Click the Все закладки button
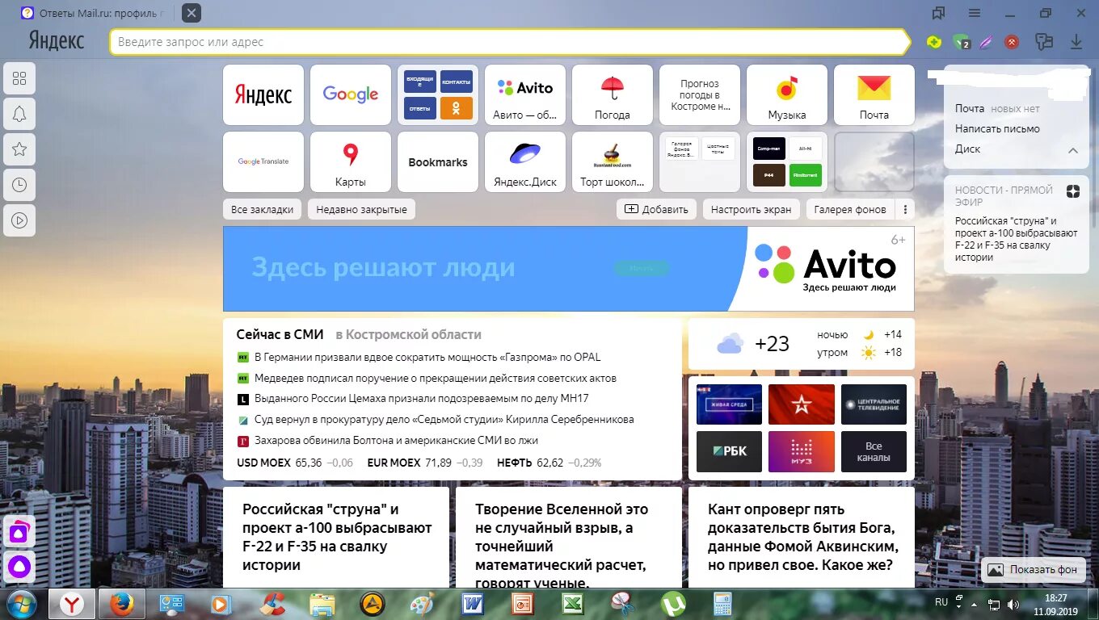The image size is (1099, 620). [x=262, y=209]
